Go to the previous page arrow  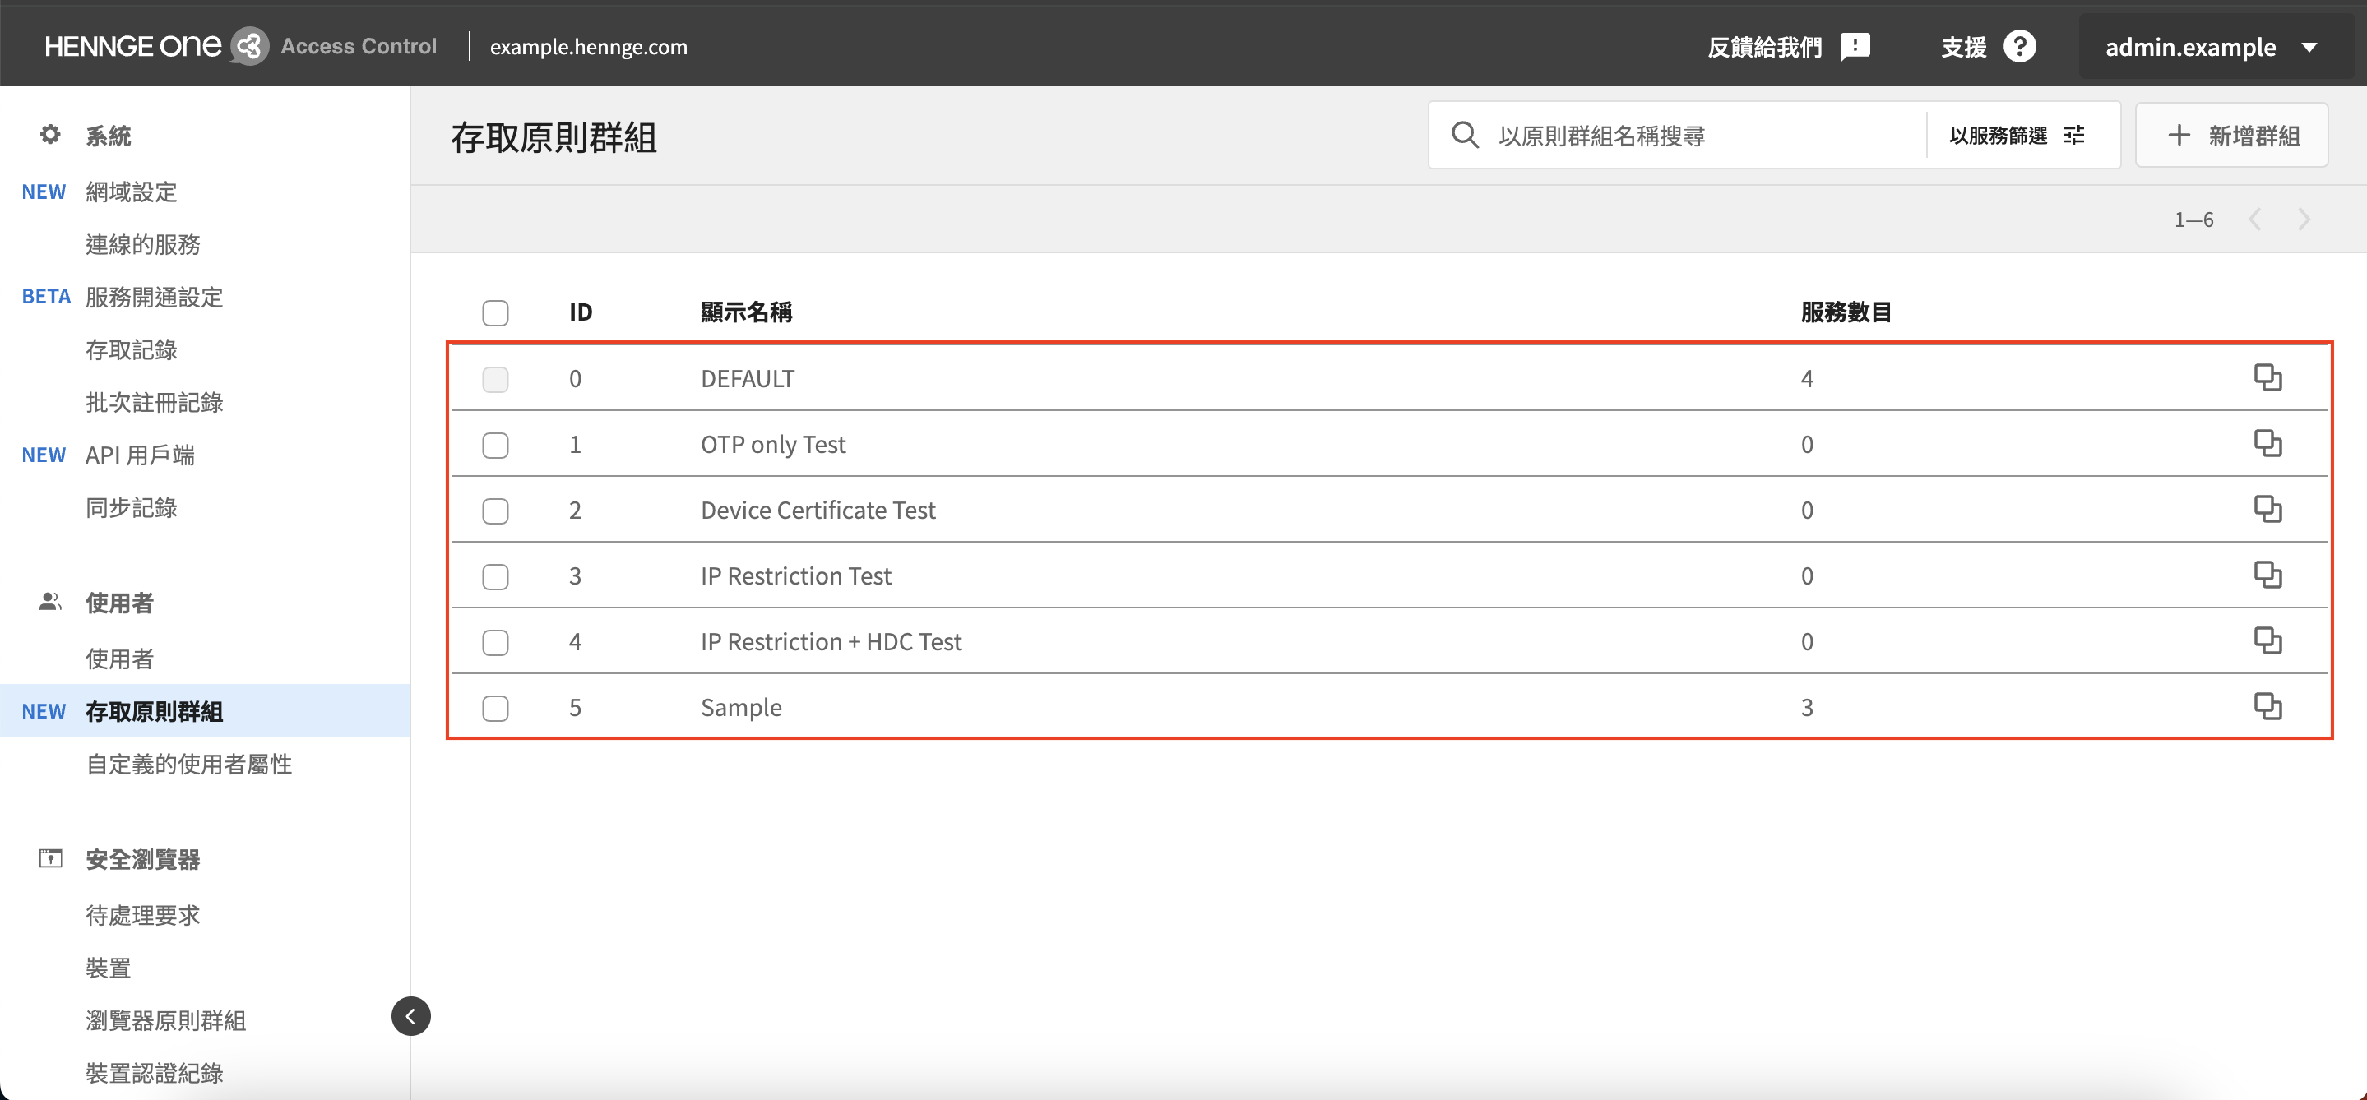click(2254, 220)
